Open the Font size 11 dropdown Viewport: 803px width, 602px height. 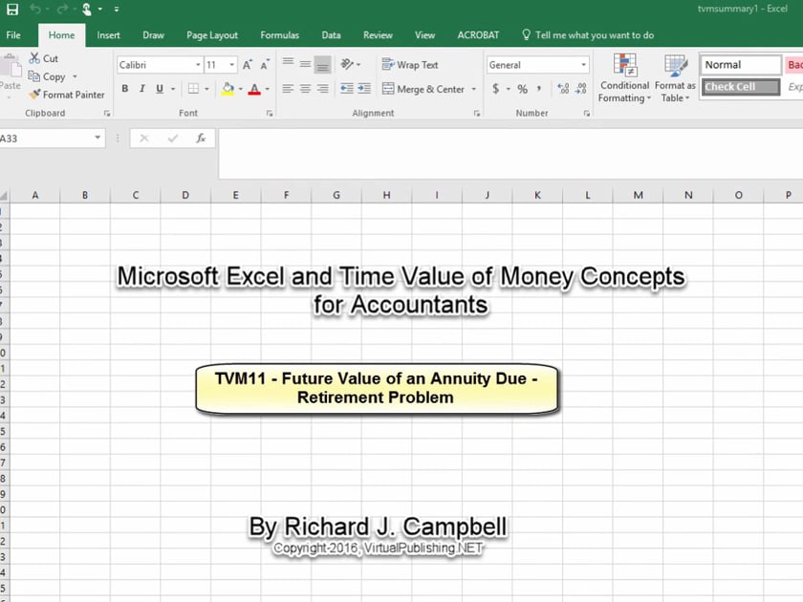[x=232, y=65]
